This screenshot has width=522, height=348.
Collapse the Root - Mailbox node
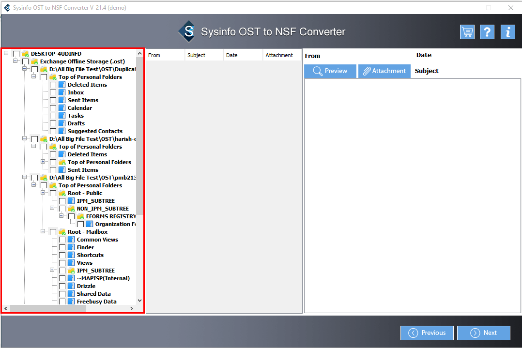43,231
